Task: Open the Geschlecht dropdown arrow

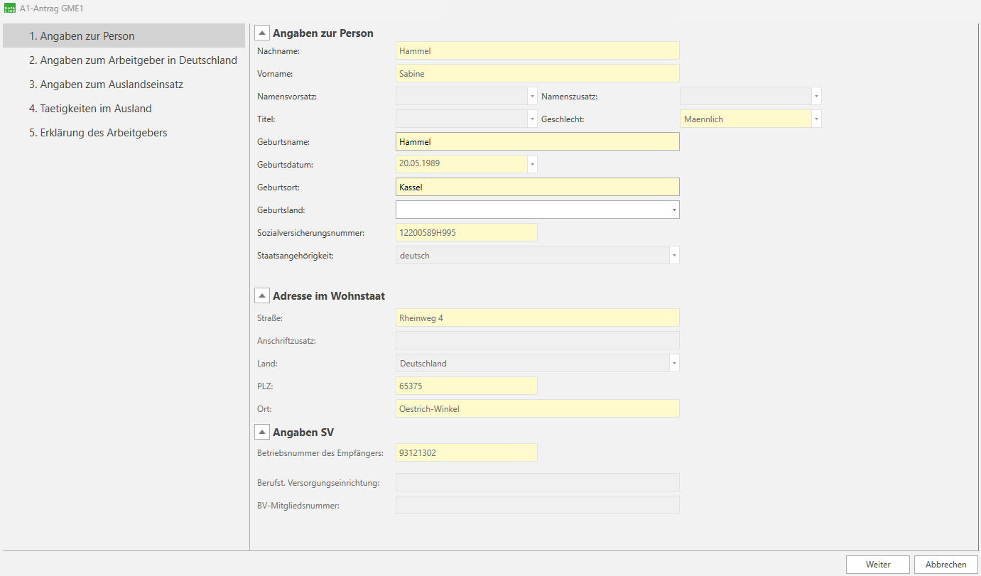Action: click(816, 119)
